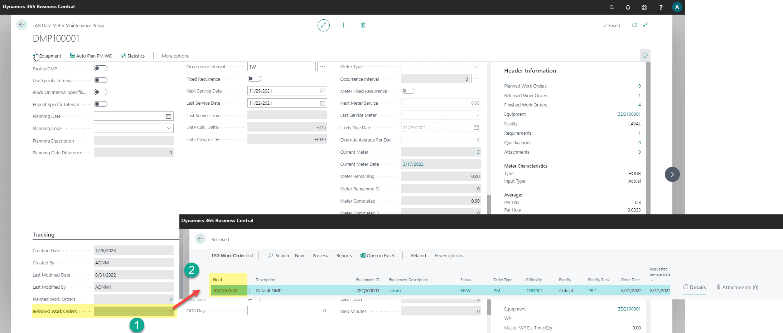Click Released Work Orders tracking value

[134, 311]
